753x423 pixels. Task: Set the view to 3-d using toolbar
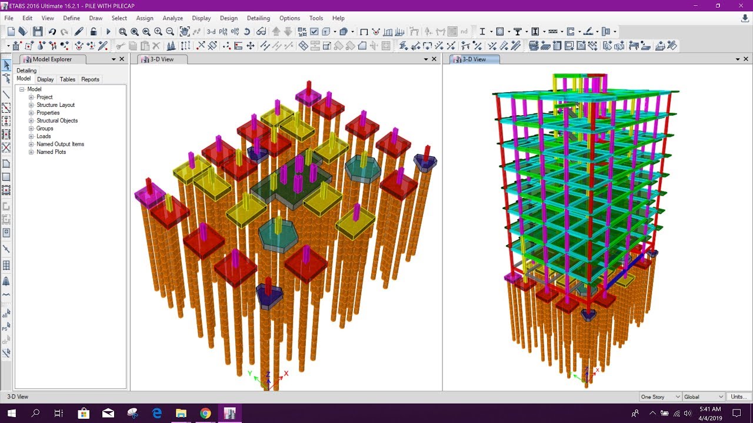coord(211,31)
